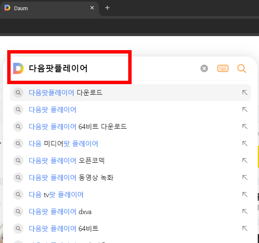Magnifier icon beside 오픈코덱 row

click(18, 161)
